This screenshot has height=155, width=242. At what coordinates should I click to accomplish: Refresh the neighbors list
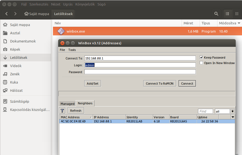click(76, 111)
